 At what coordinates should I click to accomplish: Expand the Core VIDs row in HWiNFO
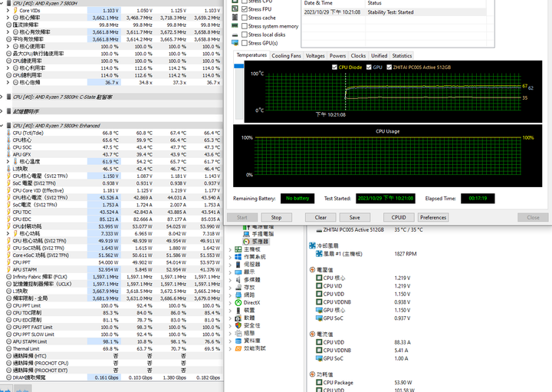click(x=8, y=11)
